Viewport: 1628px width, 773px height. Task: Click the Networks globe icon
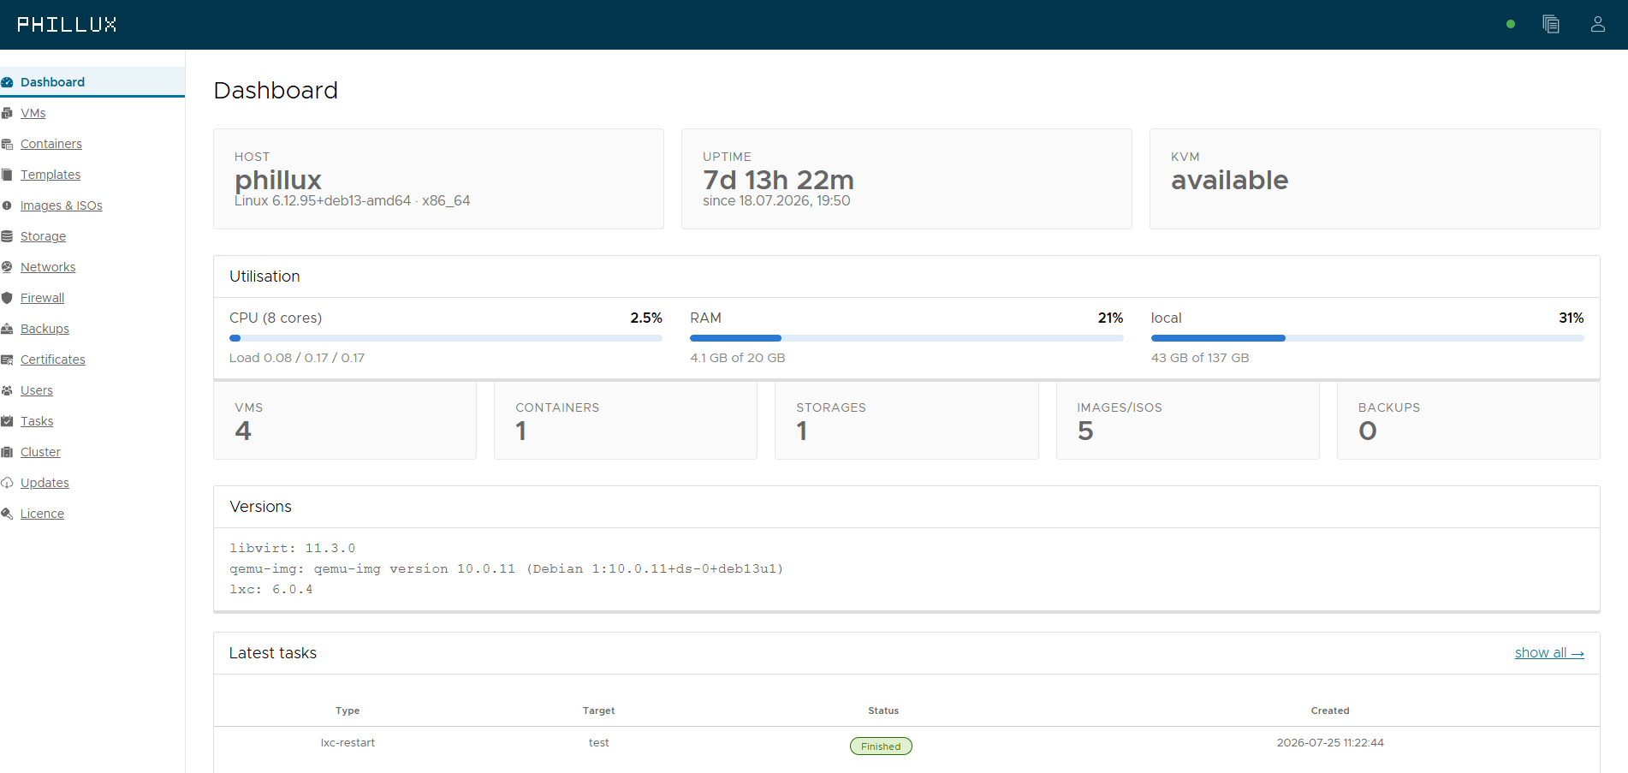click(x=7, y=267)
